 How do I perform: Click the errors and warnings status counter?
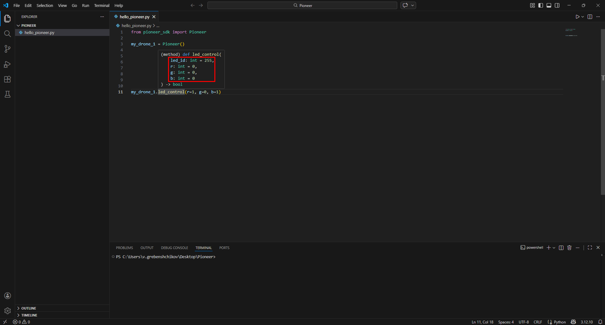pos(21,322)
